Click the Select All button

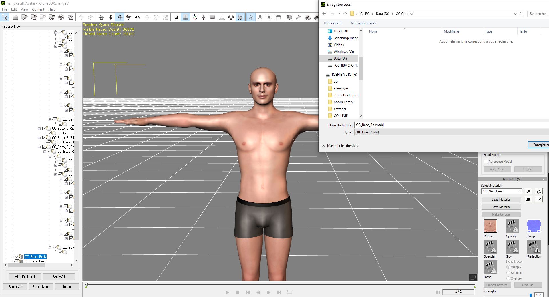click(x=15, y=287)
